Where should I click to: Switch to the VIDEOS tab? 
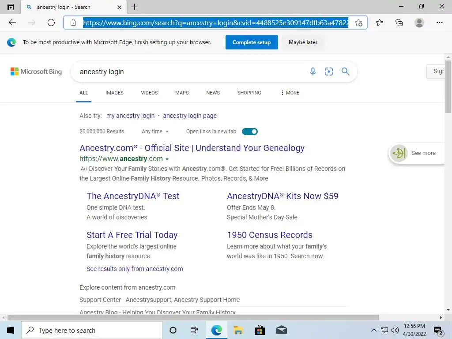tap(149, 93)
